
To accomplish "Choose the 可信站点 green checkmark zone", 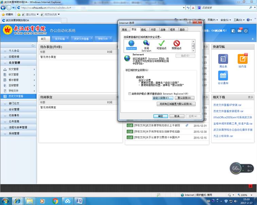I will click(x=161, y=44).
